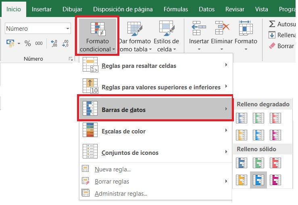The height and width of the screenshot is (205, 298).
Task: Click the Autosuma sigma icon
Action: click(x=272, y=24)
